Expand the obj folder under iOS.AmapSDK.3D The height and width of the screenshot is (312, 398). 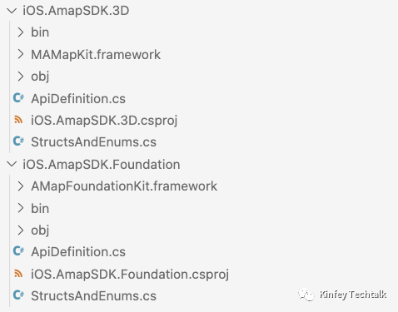point(21,77)
